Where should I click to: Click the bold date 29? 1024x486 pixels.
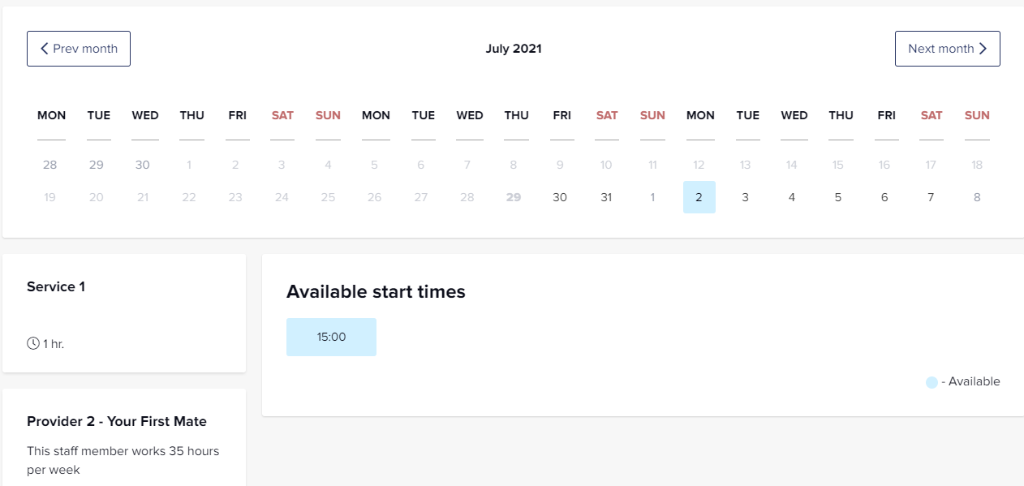coord(514,197)
